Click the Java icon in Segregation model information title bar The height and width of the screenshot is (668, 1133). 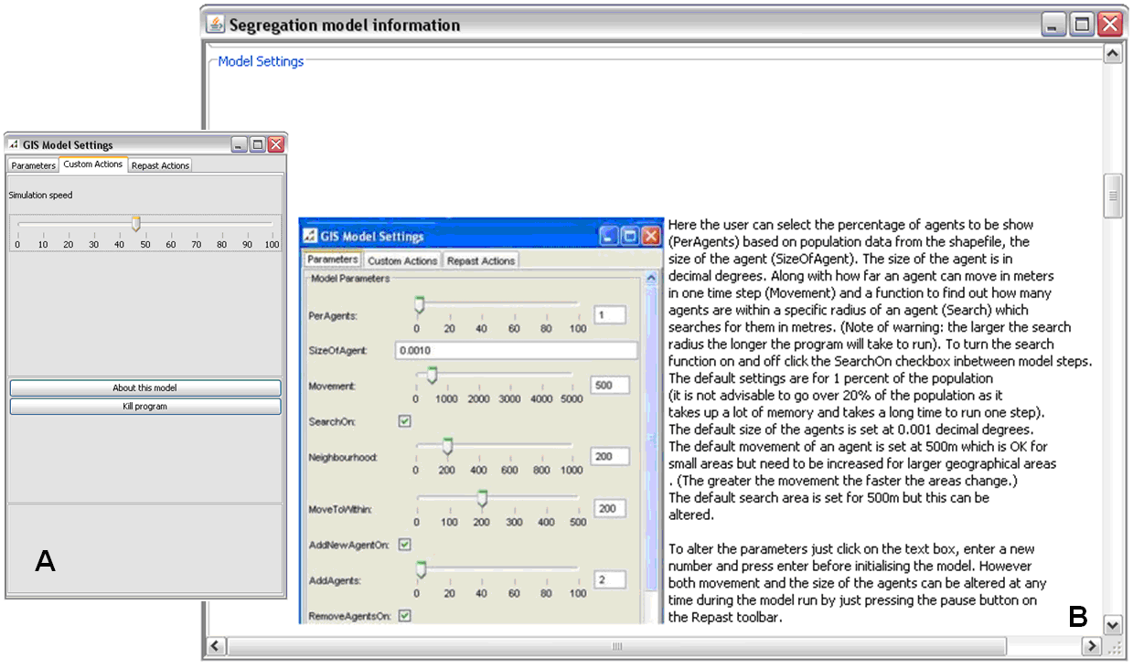pyautogui.click(x=215, y=25)
